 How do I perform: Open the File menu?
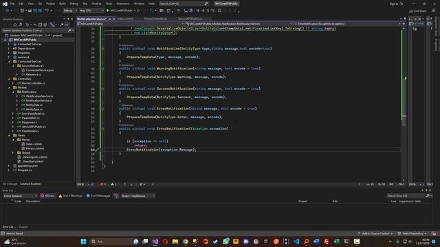point(12,3)
